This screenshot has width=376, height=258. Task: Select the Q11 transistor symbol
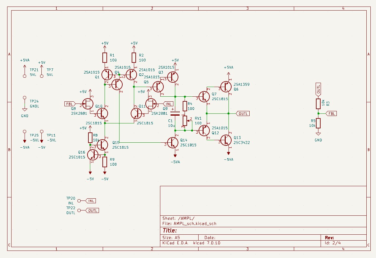(x=137, y=113)
